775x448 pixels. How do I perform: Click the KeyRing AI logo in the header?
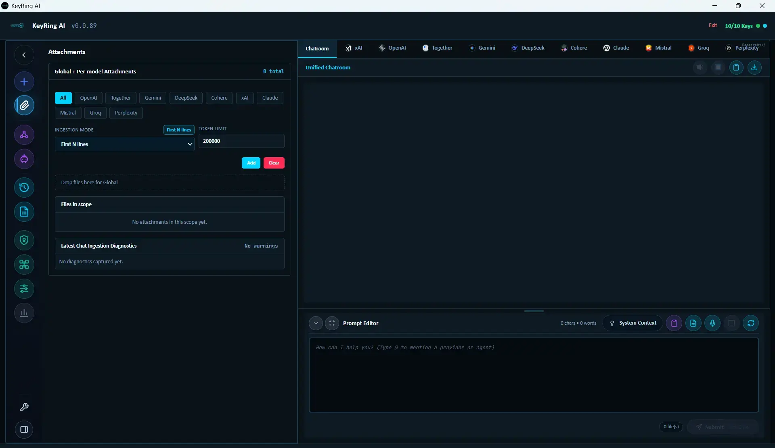17,25
